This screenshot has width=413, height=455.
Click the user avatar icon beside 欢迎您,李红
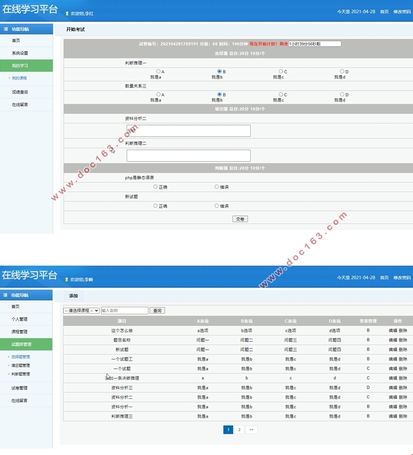click(x=67, y=14)
